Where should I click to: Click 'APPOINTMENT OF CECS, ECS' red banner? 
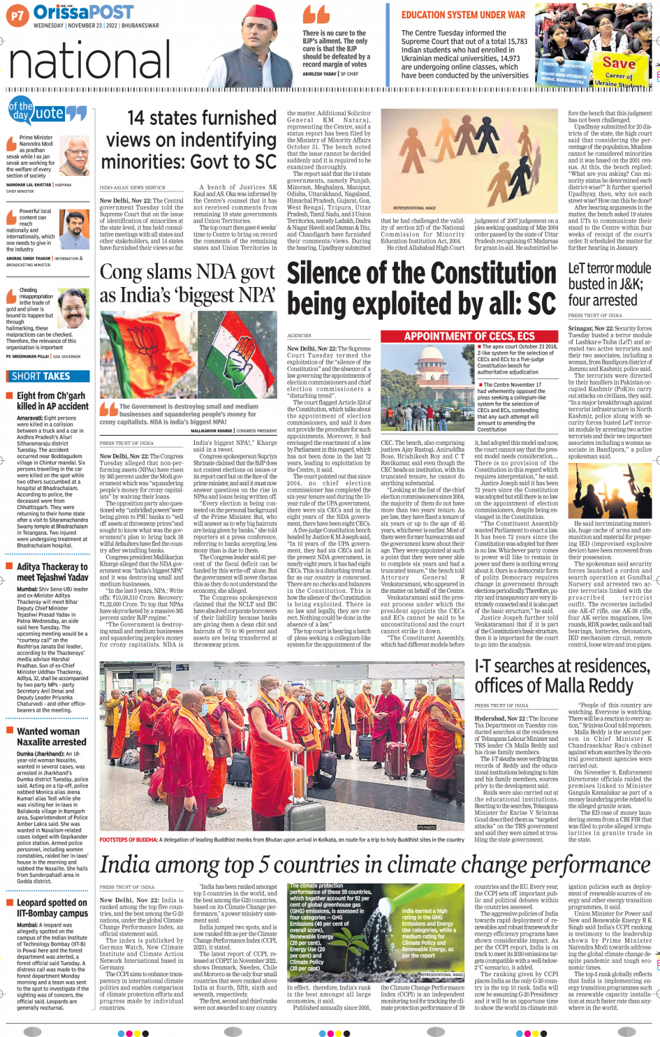(469, 337)
